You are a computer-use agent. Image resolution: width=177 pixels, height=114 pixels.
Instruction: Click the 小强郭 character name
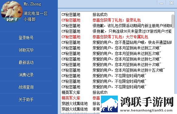(30, 19)
